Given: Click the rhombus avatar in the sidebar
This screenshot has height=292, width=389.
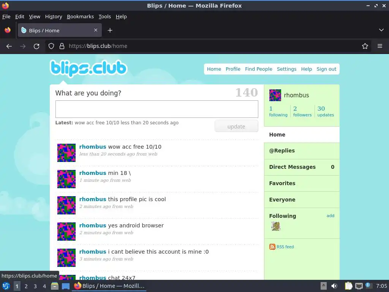Looking at the screenshot, I should pos(275,95).
